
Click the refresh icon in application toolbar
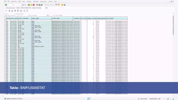point(24,11)
